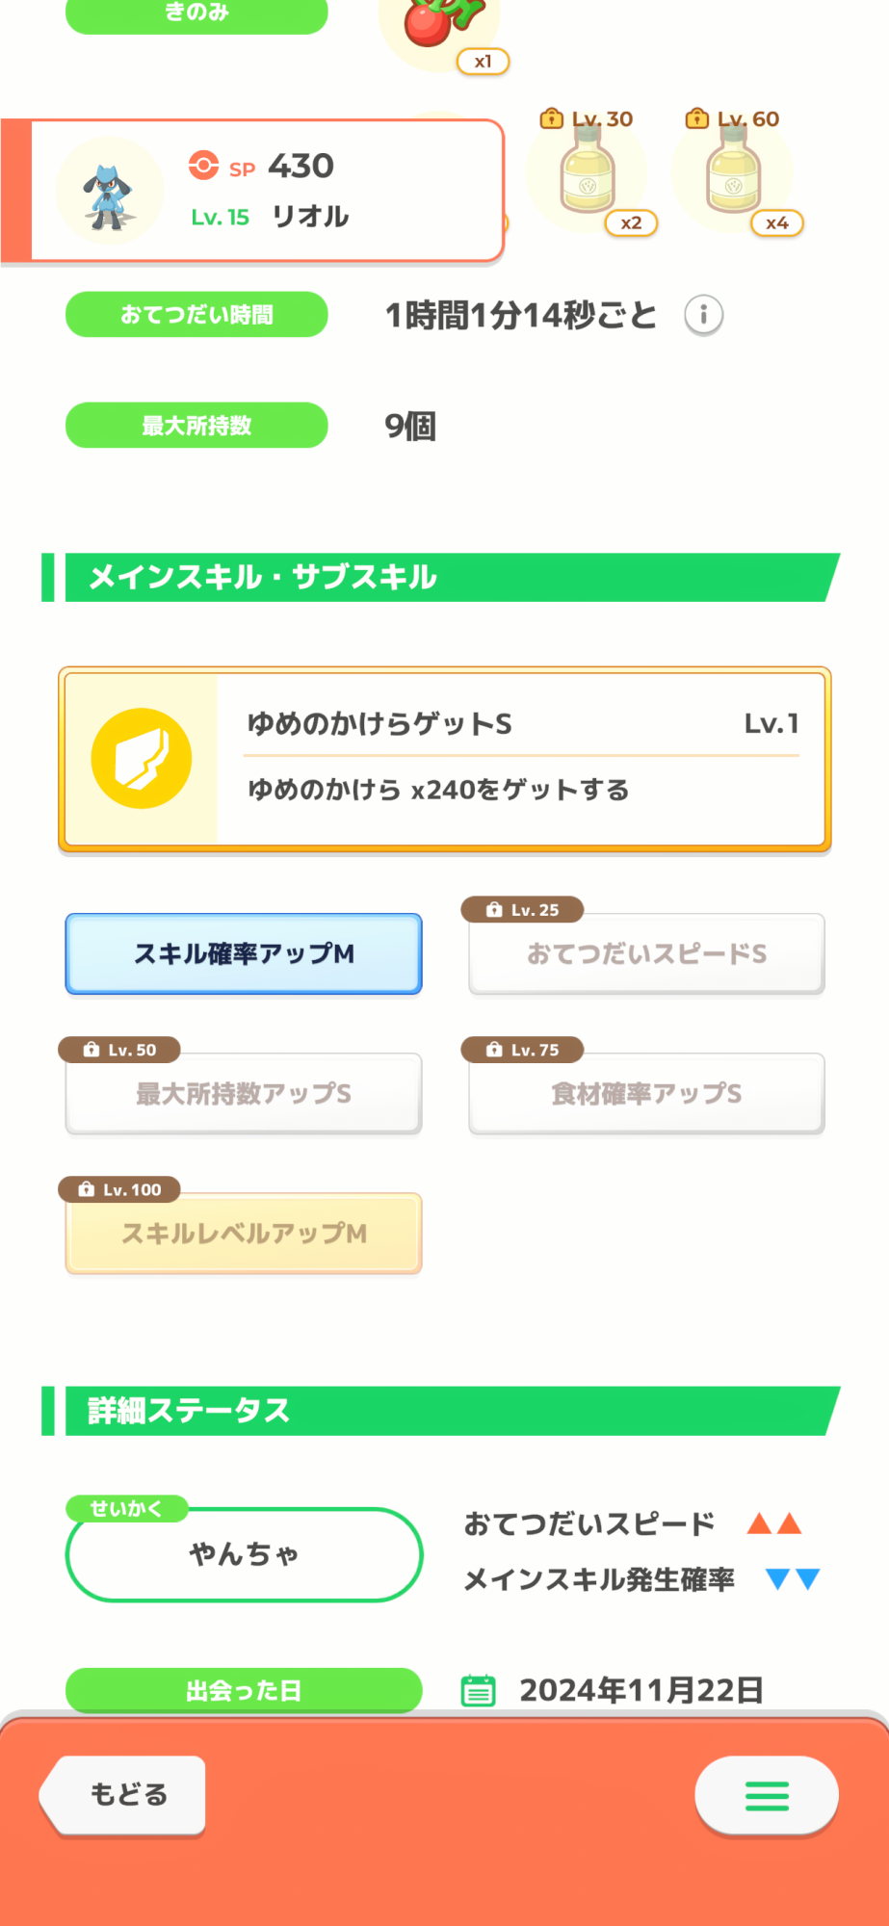Tap the blue main skill down arrows
Image resolution: width=889 pixels, height=1926 pixels.
tap(792, 1579)
